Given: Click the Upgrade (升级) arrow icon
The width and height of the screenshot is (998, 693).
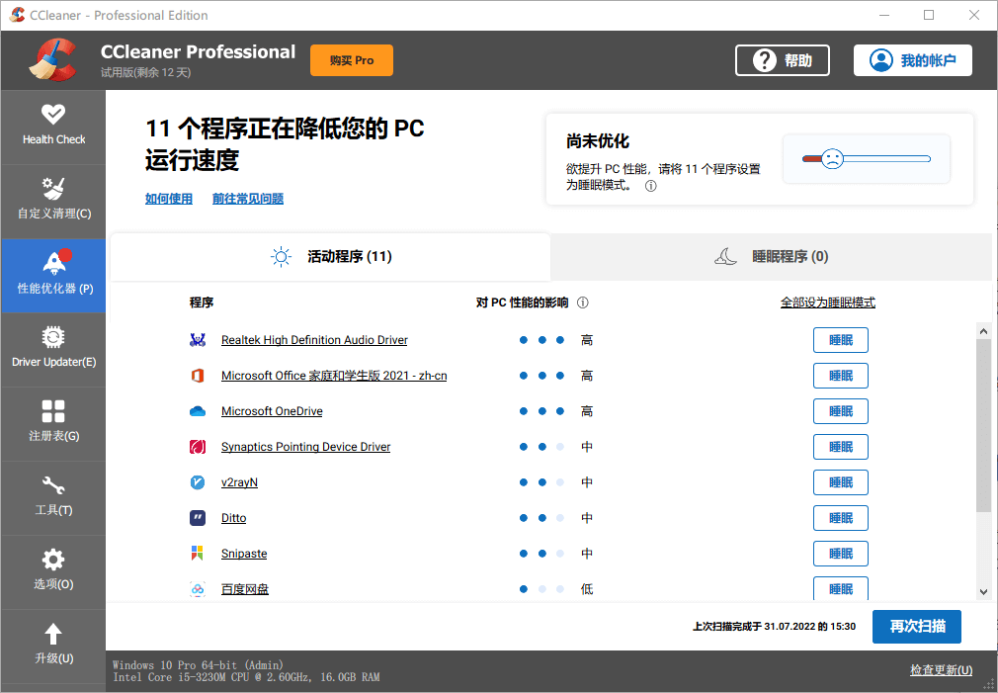Looking at the screenshot, I should [53, 634].
